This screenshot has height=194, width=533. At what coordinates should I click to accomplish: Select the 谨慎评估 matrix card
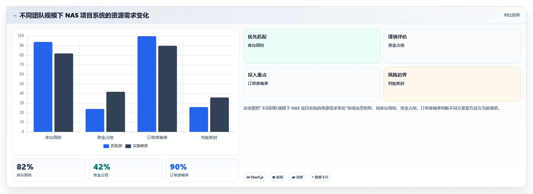pos(452,46)
